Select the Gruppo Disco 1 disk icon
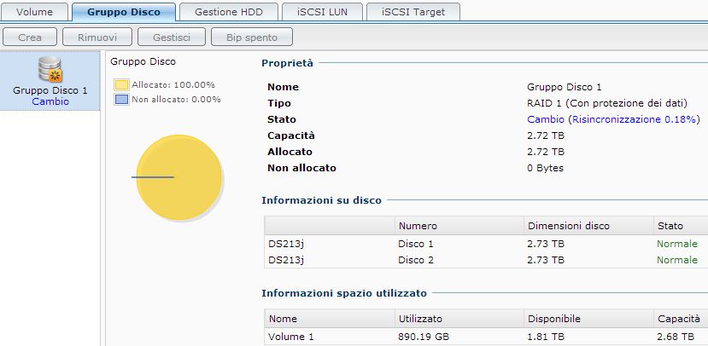708x346 pixels. (50, 70)
